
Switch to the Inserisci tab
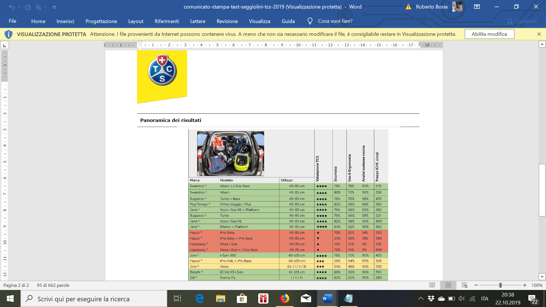[65, 21]
